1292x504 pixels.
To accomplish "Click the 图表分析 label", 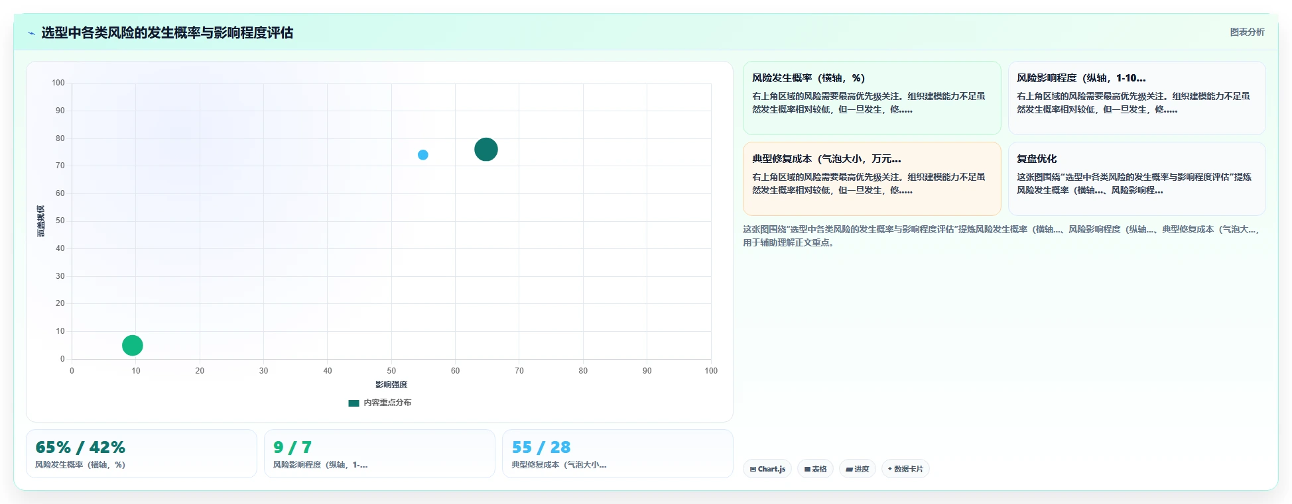I will [x=1247, y=32].
